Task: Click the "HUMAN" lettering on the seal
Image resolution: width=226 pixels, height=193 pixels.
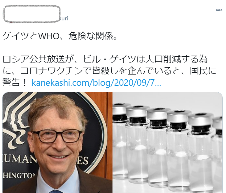Action: 20,159
